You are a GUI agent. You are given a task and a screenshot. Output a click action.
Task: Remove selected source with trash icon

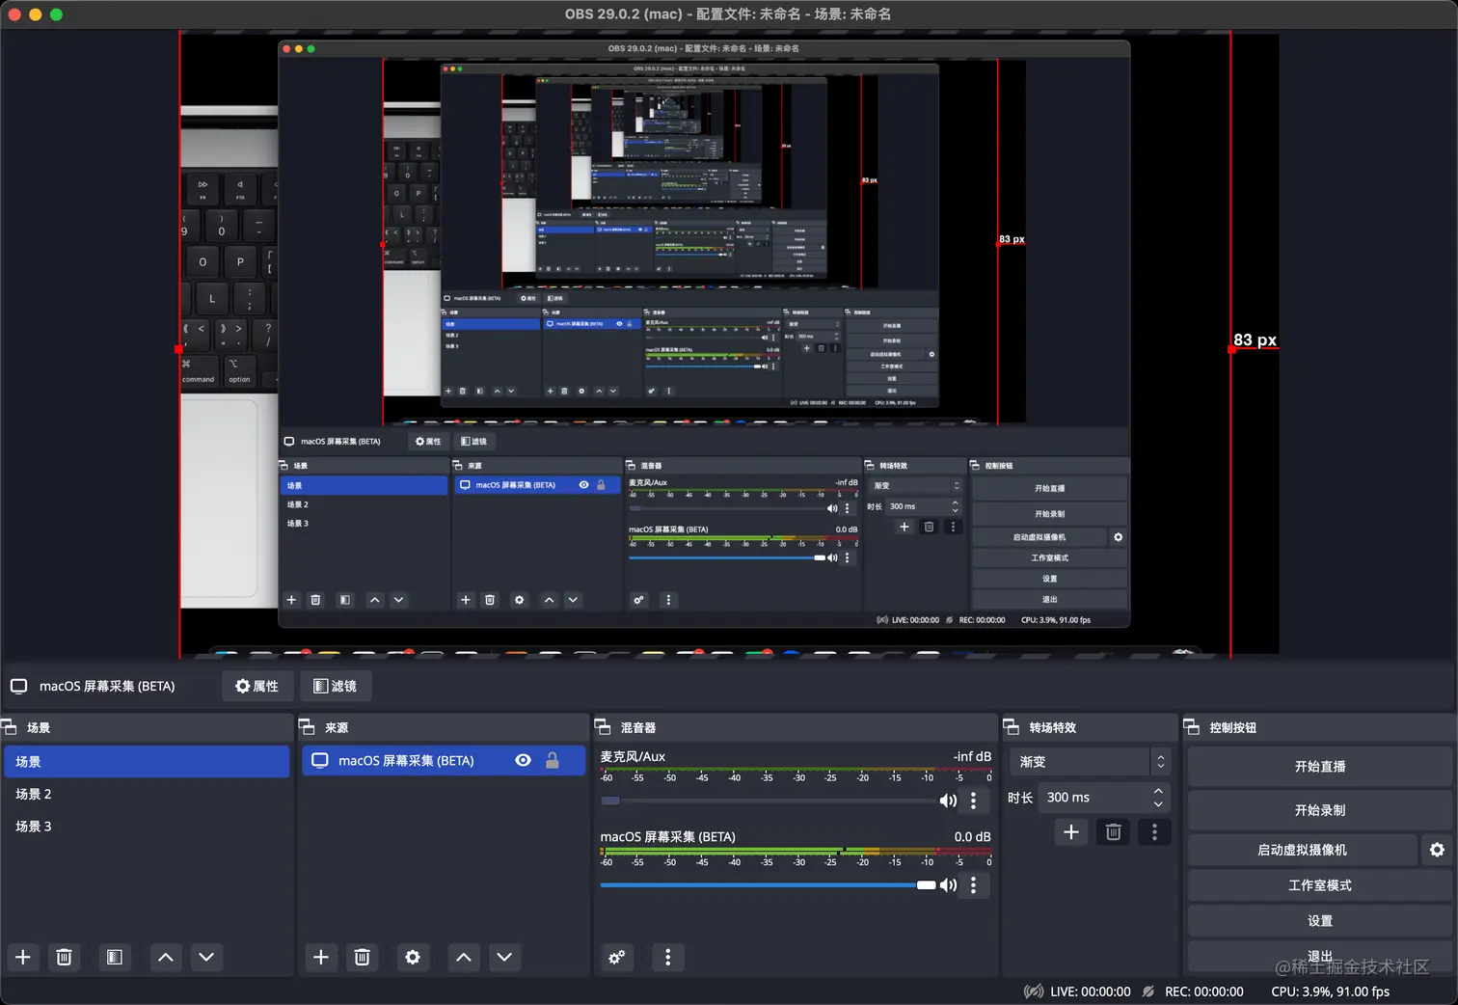point(362,957)
